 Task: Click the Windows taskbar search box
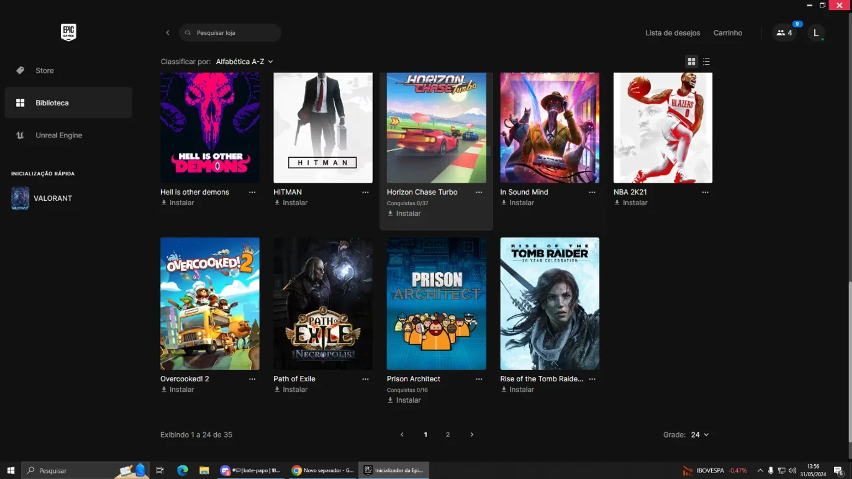[x=85, y=470]
